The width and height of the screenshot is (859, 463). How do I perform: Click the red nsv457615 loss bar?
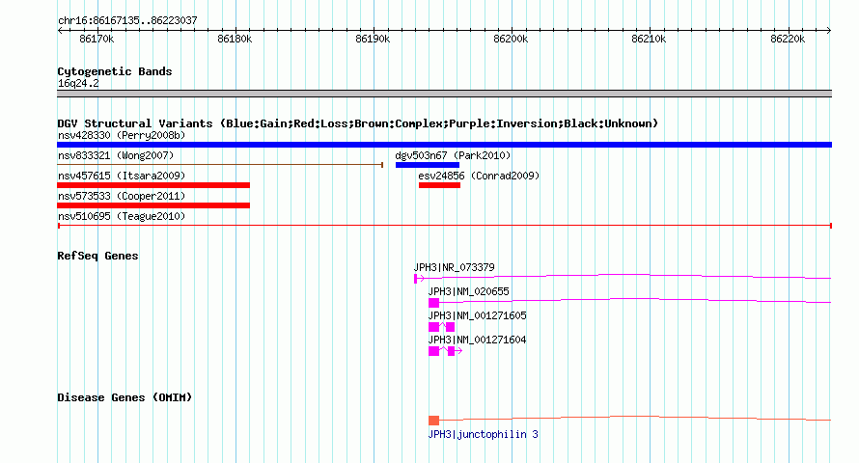pos(153,185)
